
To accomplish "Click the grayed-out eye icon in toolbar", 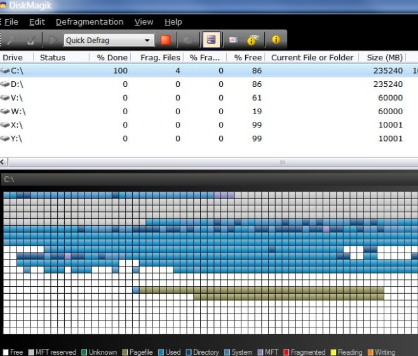I will pyautogui.click(x=188, y=40).
